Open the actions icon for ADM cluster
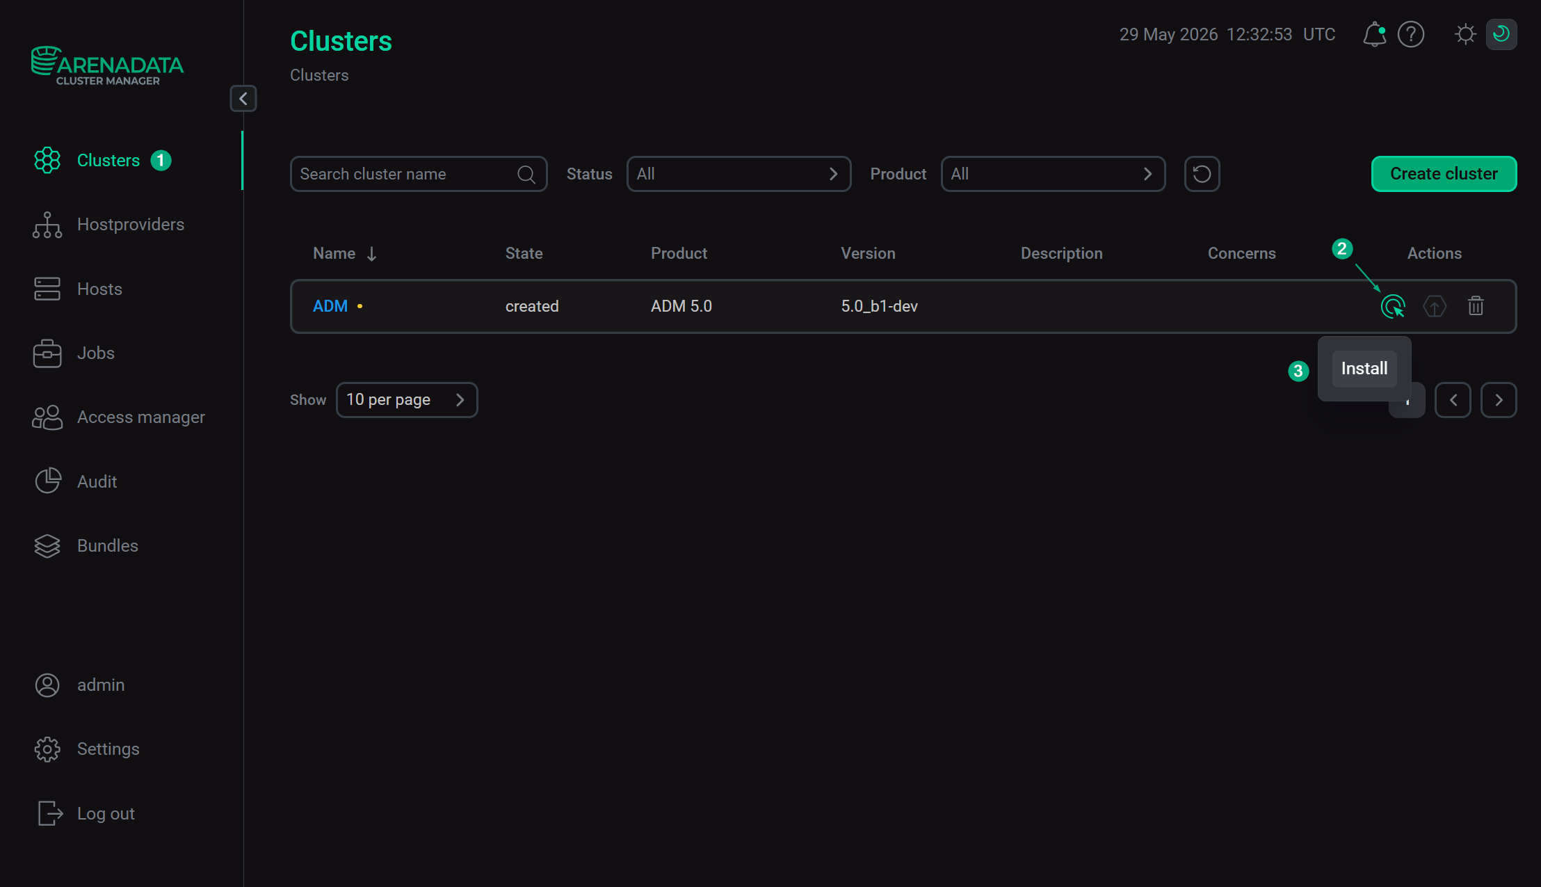The image size is (1541, 887). [1393, 306]
